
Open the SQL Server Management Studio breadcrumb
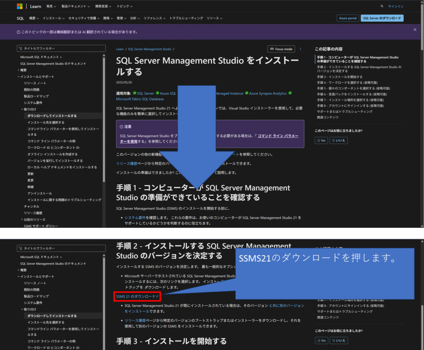pyautogui.click(x=149, y=49)
